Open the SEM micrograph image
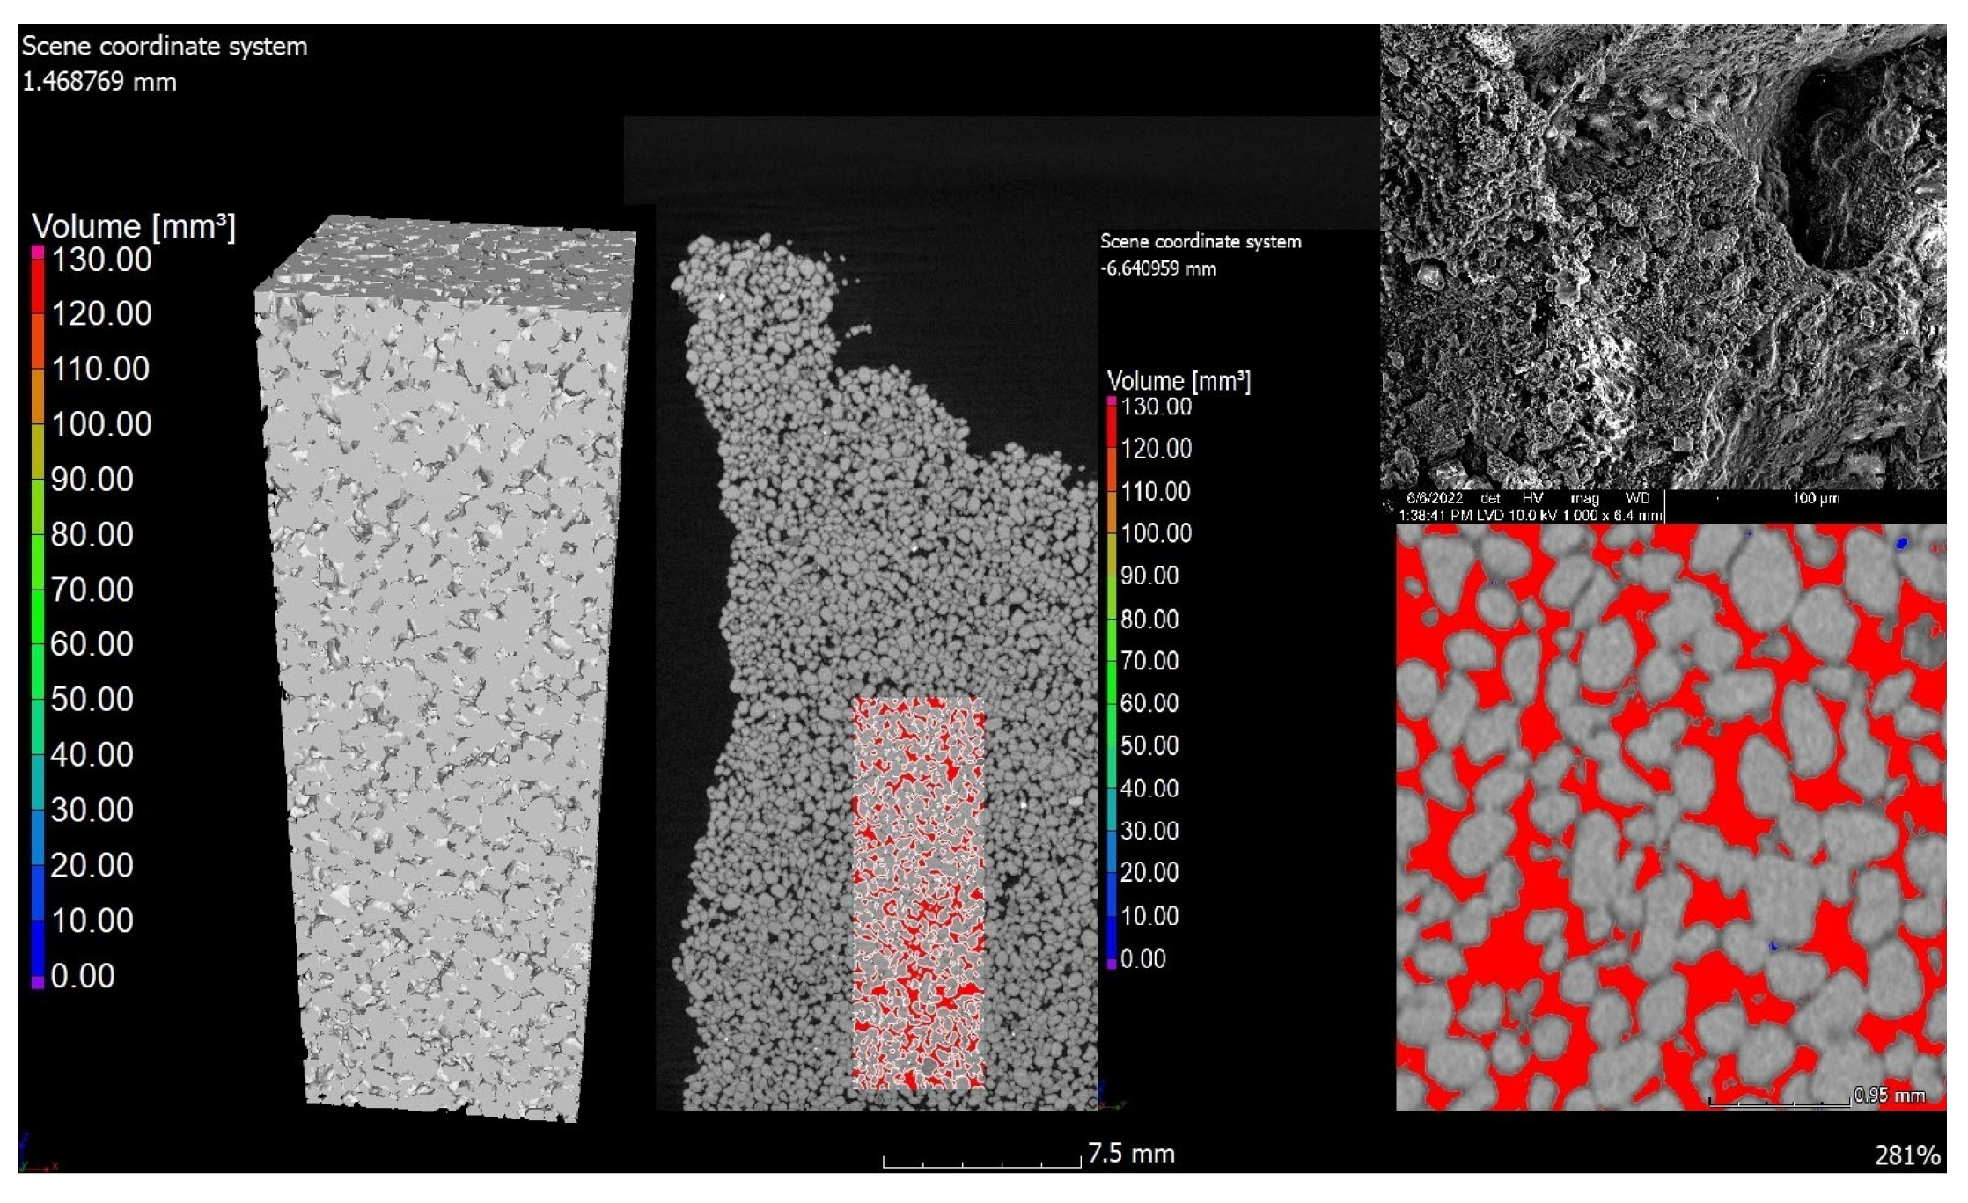Image resolution: width=1968 pixels, height=1203 pixels. coord(1662,255)
